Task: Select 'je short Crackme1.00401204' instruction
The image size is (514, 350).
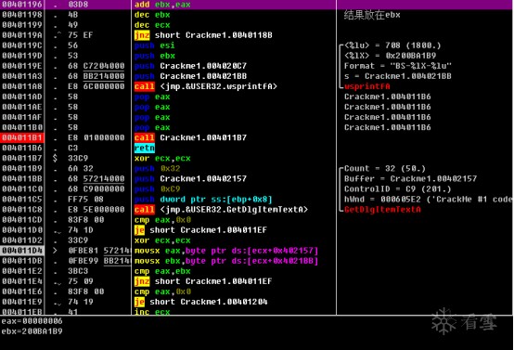Action: [200, 302]
